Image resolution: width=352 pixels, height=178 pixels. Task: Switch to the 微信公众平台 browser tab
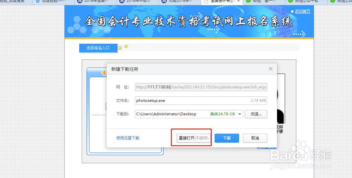click(x=306, y=1)
